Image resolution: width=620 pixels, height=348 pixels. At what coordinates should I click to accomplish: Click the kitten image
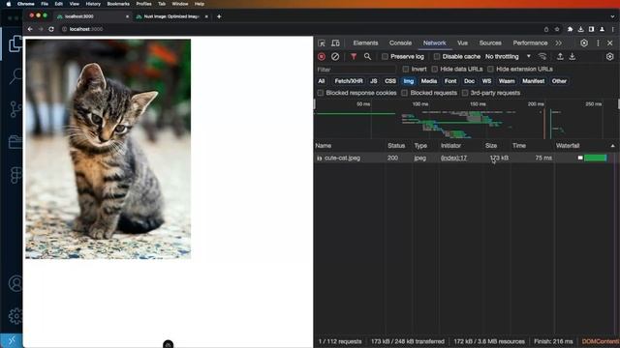108,149
